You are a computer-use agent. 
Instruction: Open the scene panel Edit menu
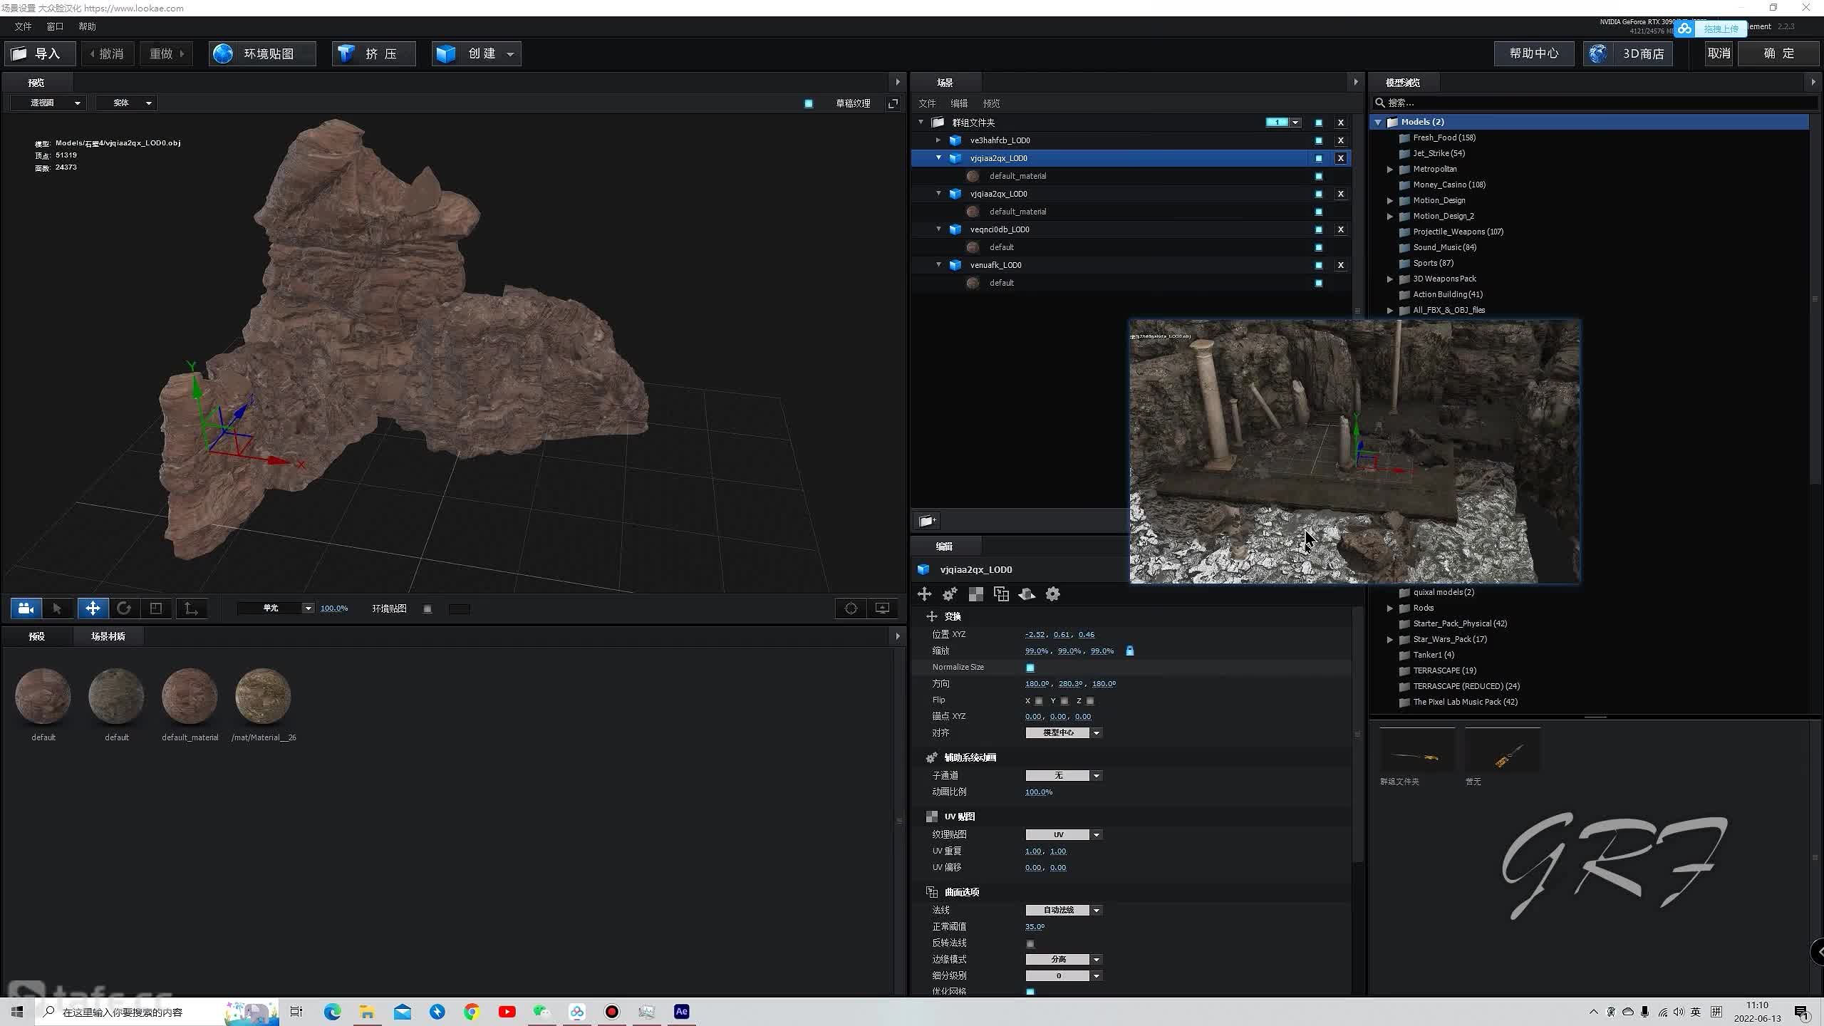[x=959, y=103]
